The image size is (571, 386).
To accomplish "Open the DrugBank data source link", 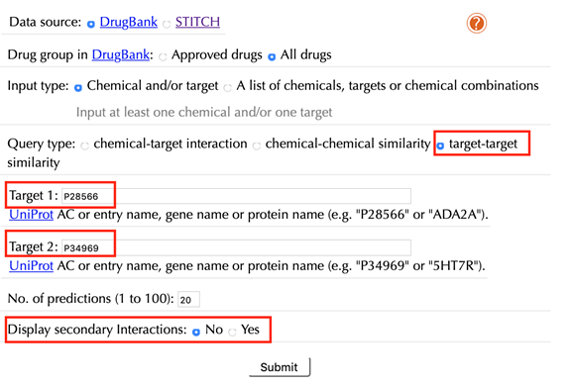I will 129,22.
